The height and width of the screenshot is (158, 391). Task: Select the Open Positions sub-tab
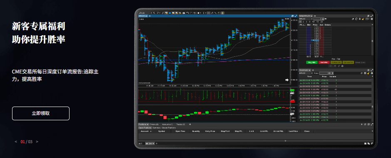[145, 128]
